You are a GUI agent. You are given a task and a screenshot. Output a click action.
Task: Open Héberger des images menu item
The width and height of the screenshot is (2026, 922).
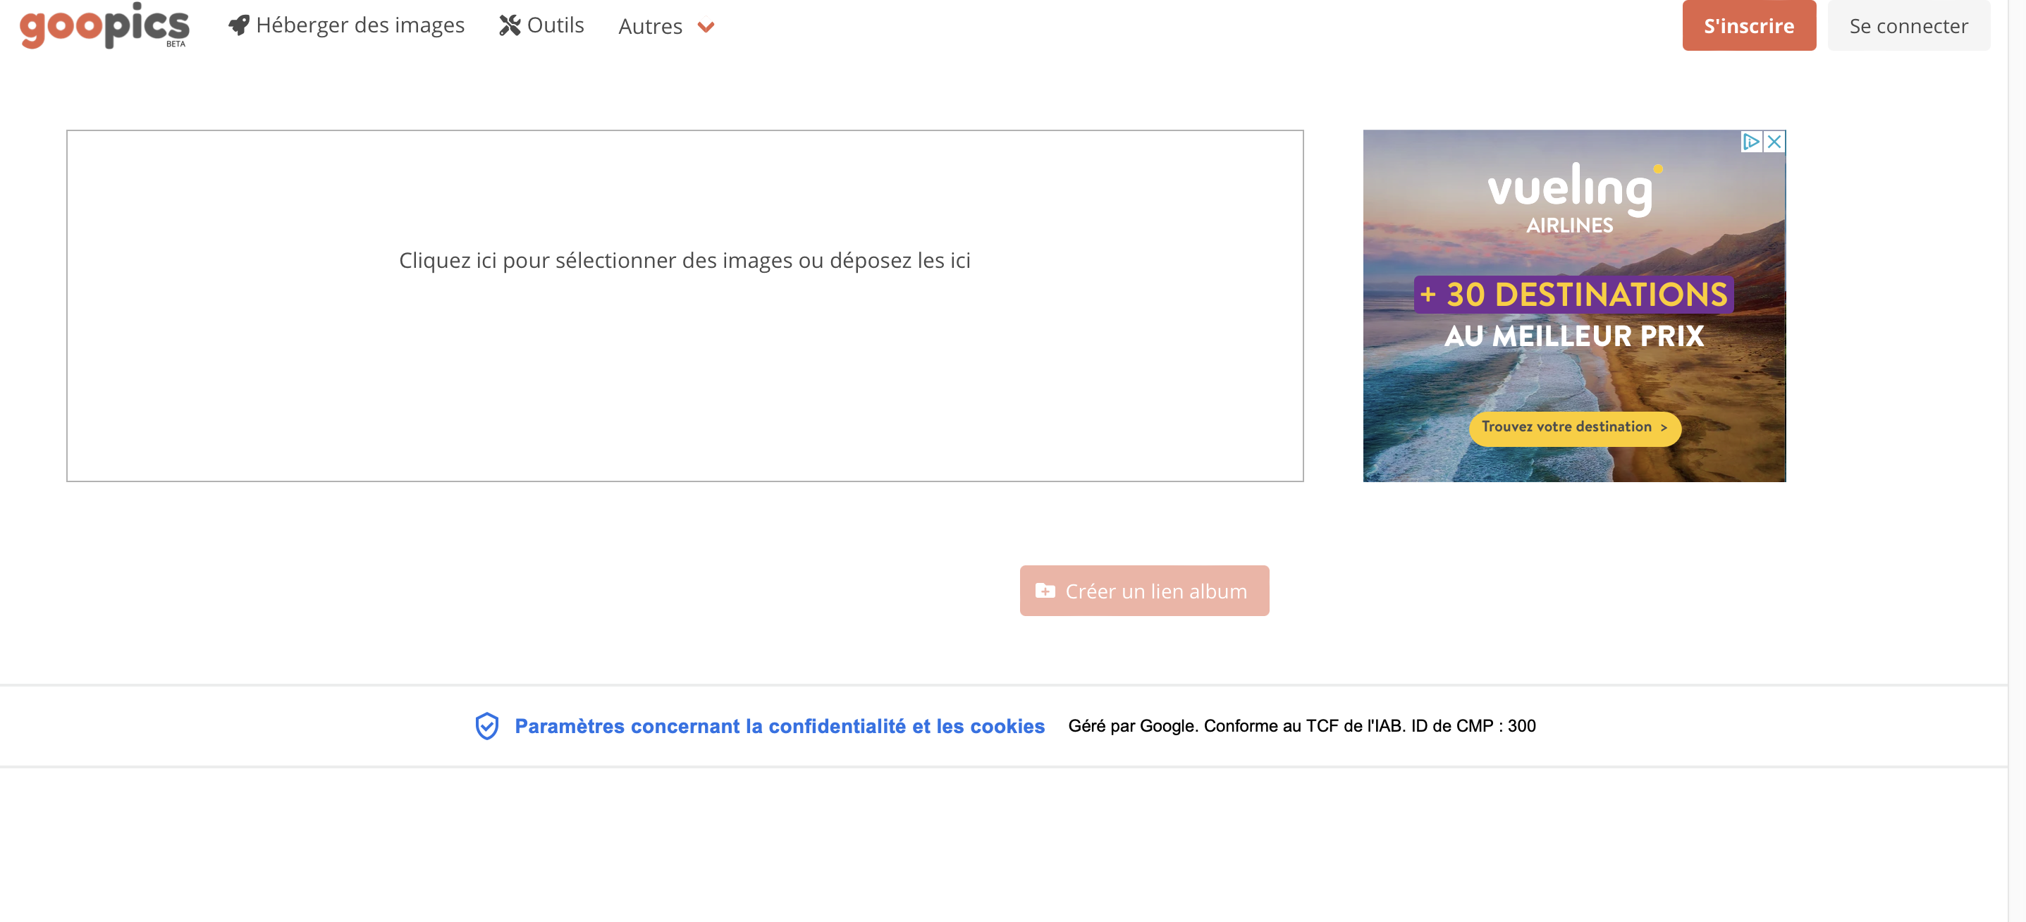click(360, 25)
